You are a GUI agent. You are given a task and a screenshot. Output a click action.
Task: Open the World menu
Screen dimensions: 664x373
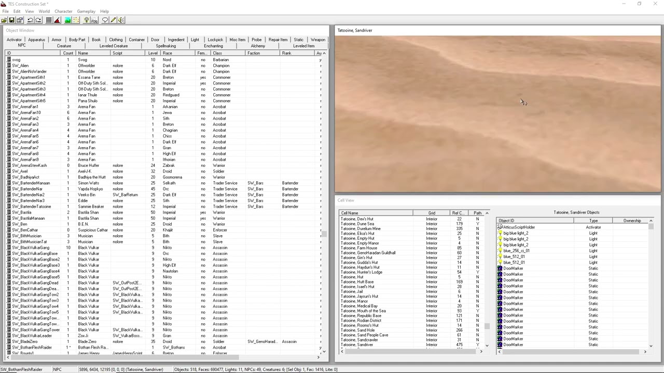(44, 11)
